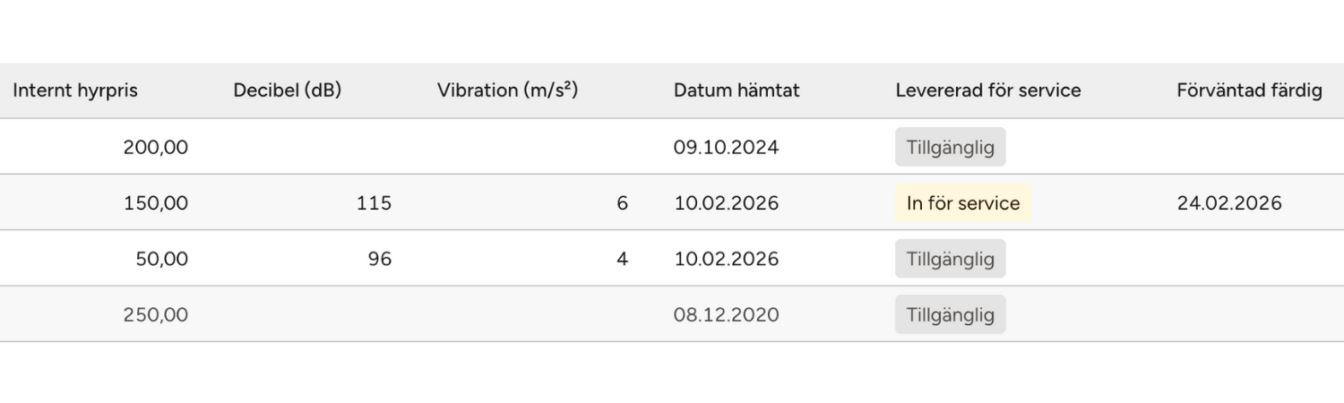
Task: Click the vibration value 6
Action: pos(623,203)
